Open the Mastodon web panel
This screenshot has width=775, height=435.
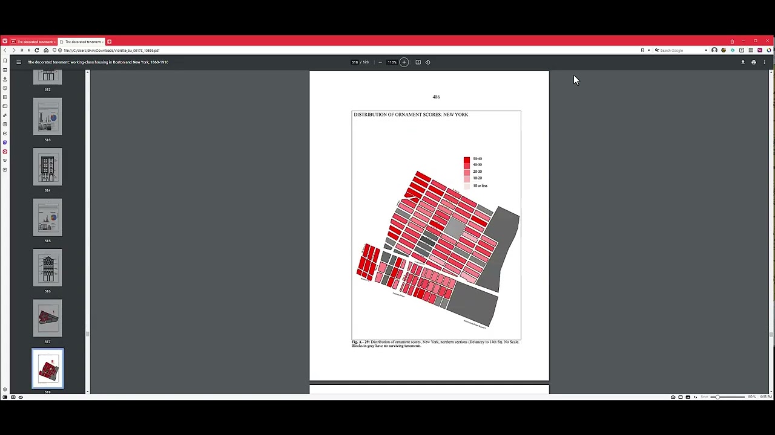[5, 142]
